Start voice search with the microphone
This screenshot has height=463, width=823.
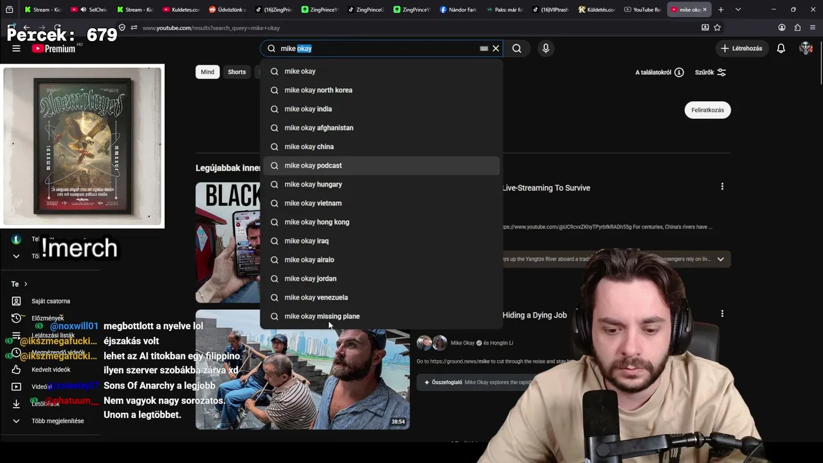pos(546,48)
